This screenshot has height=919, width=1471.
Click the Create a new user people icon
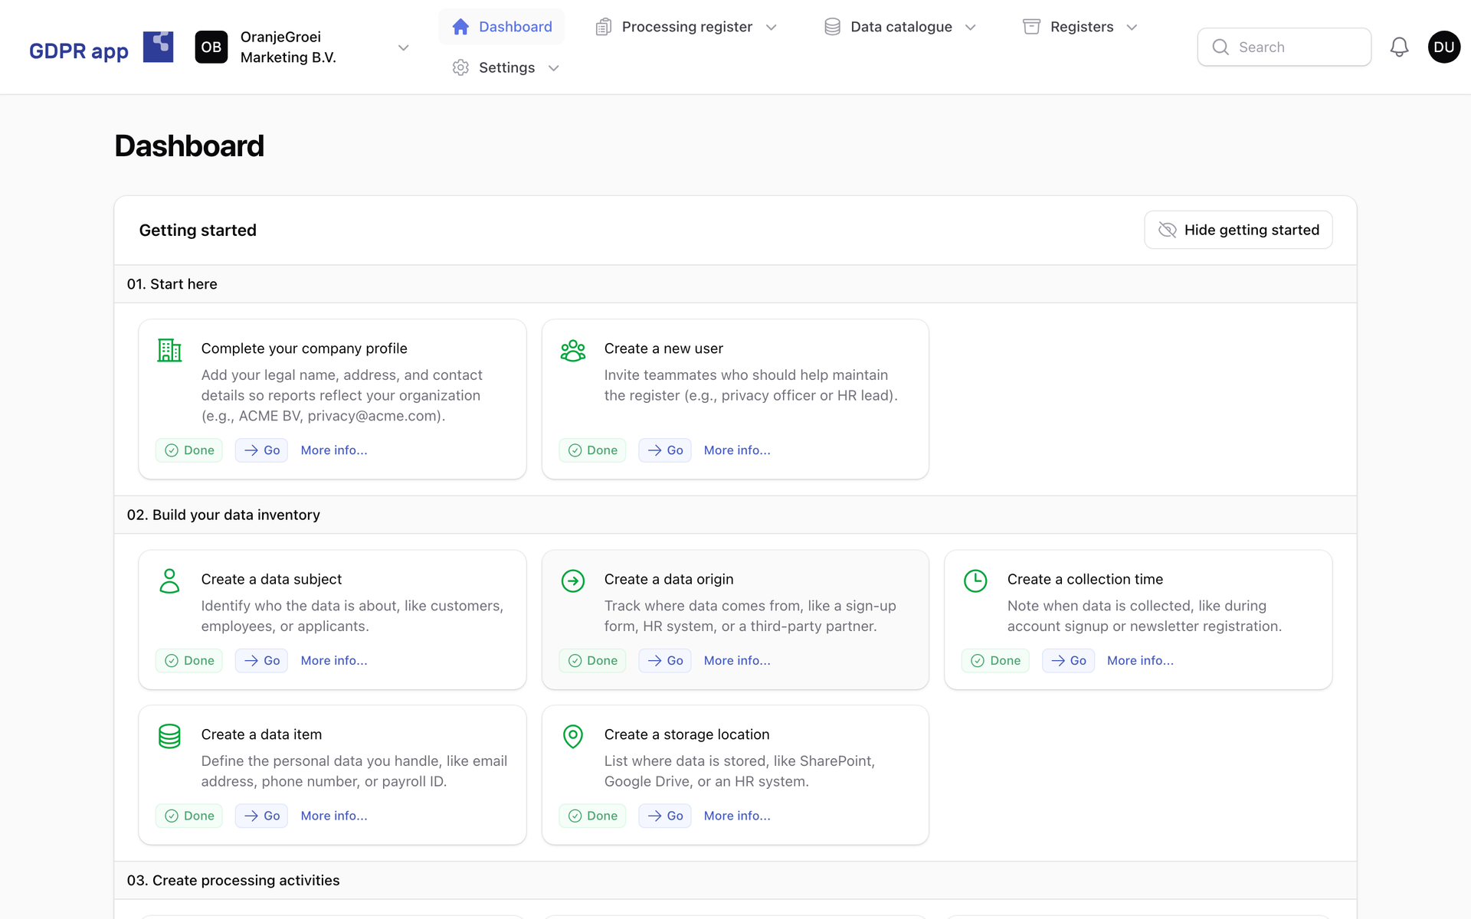(x=572, y=351)
